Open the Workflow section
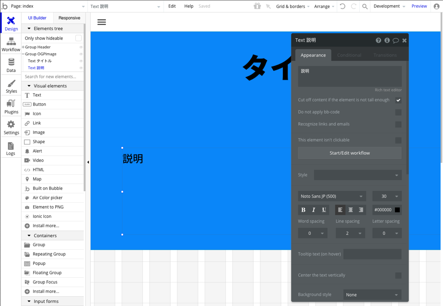Viewport: 443px width, 306px height. coord(11,45)
